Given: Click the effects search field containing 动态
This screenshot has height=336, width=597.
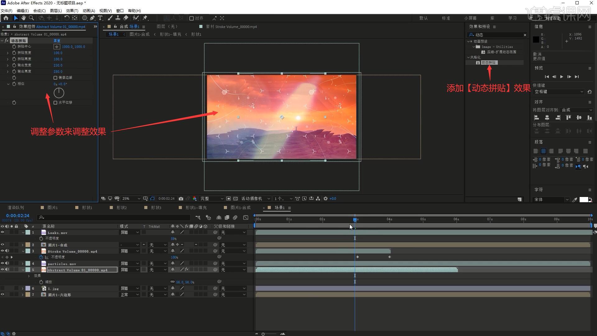Looking at the screenshot, I should pyautogui.click(x=497, y=35).
